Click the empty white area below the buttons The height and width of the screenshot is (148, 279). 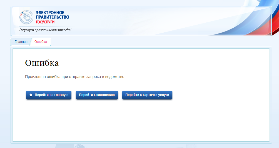[139, 122]
